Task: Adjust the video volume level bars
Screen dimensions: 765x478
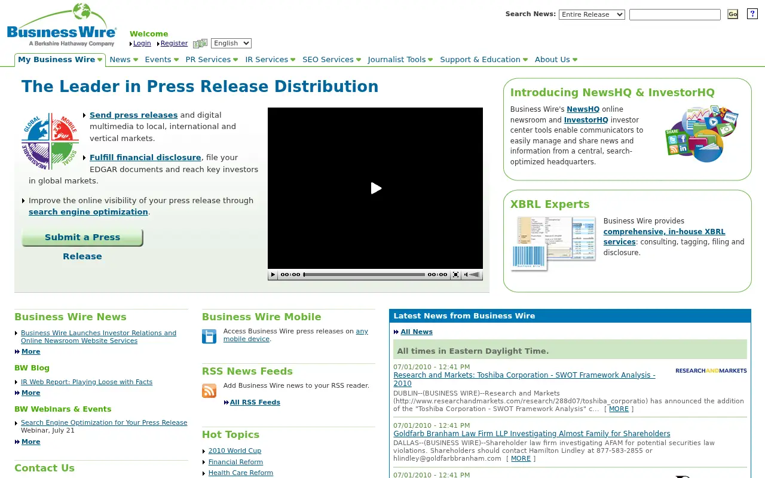Action: point(475,275)
